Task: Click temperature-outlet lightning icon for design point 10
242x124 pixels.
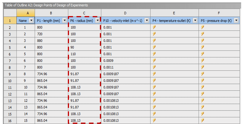Action: click(154, 87)
